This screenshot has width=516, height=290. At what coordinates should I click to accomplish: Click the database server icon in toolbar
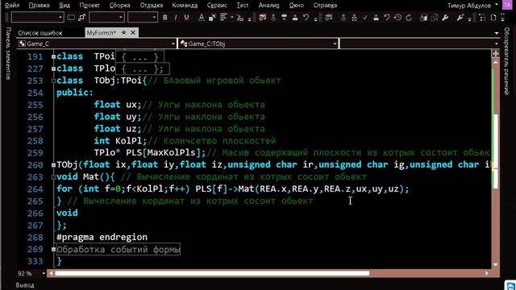click(x=423, y=18)
